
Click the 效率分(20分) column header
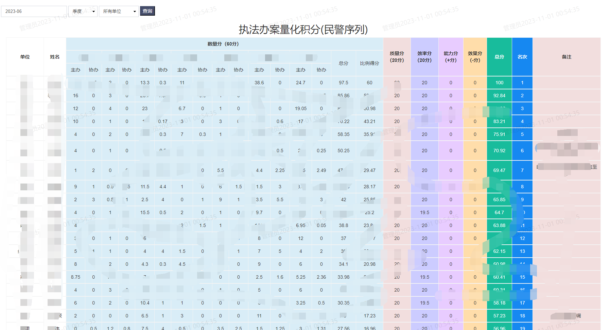pyautogui.click(x=424, y=57)
